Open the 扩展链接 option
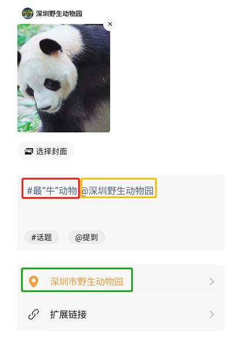This screenshot has height=341, width=239. click(121, 314)
